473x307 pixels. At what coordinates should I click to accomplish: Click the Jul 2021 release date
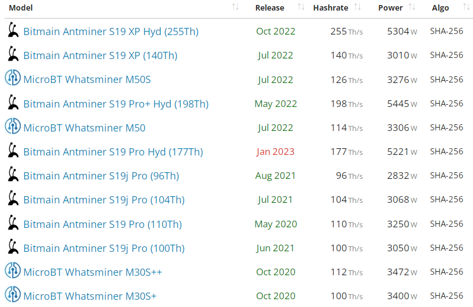pos(275,200)
